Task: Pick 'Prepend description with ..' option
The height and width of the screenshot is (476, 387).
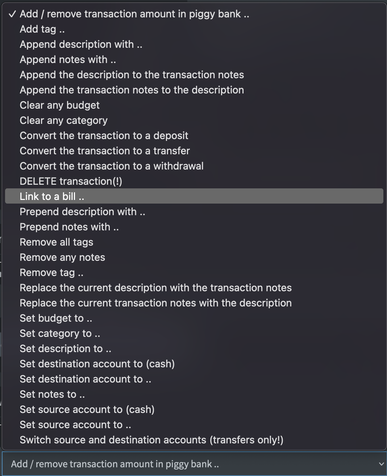Action: [x=82, y=212]
